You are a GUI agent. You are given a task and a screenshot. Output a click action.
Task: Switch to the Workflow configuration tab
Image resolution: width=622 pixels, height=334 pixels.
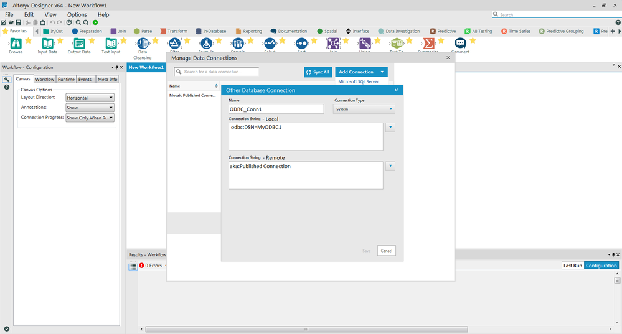(44, 79)
